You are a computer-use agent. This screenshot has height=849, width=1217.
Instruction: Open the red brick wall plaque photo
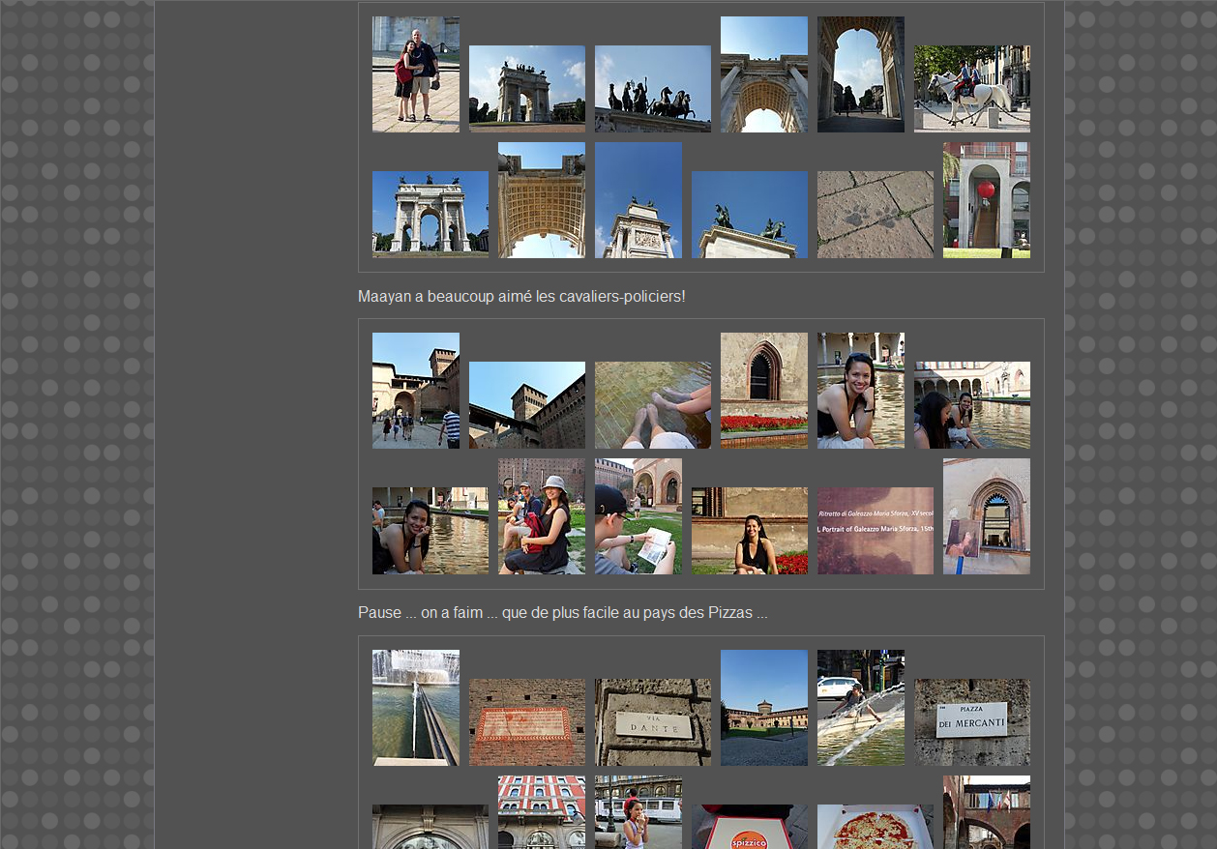point(526,722)
